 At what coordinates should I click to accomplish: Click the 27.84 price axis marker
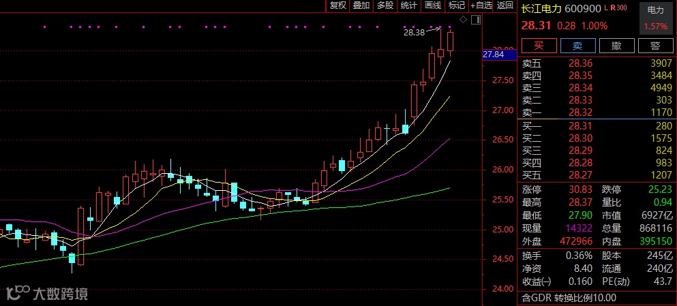(x=499, y=55)
